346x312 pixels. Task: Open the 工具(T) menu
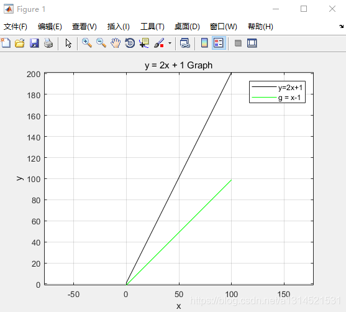click(152, 27)
